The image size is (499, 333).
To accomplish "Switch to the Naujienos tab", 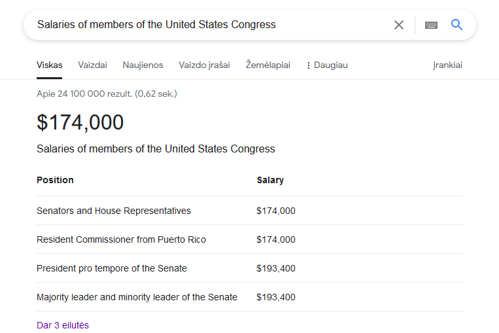I will click(x=143, y=65).
